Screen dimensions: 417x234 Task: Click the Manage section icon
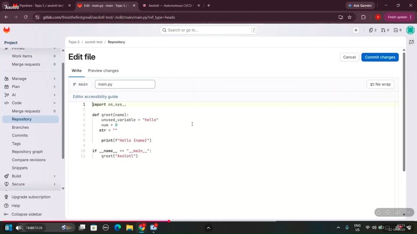(6, 79)
